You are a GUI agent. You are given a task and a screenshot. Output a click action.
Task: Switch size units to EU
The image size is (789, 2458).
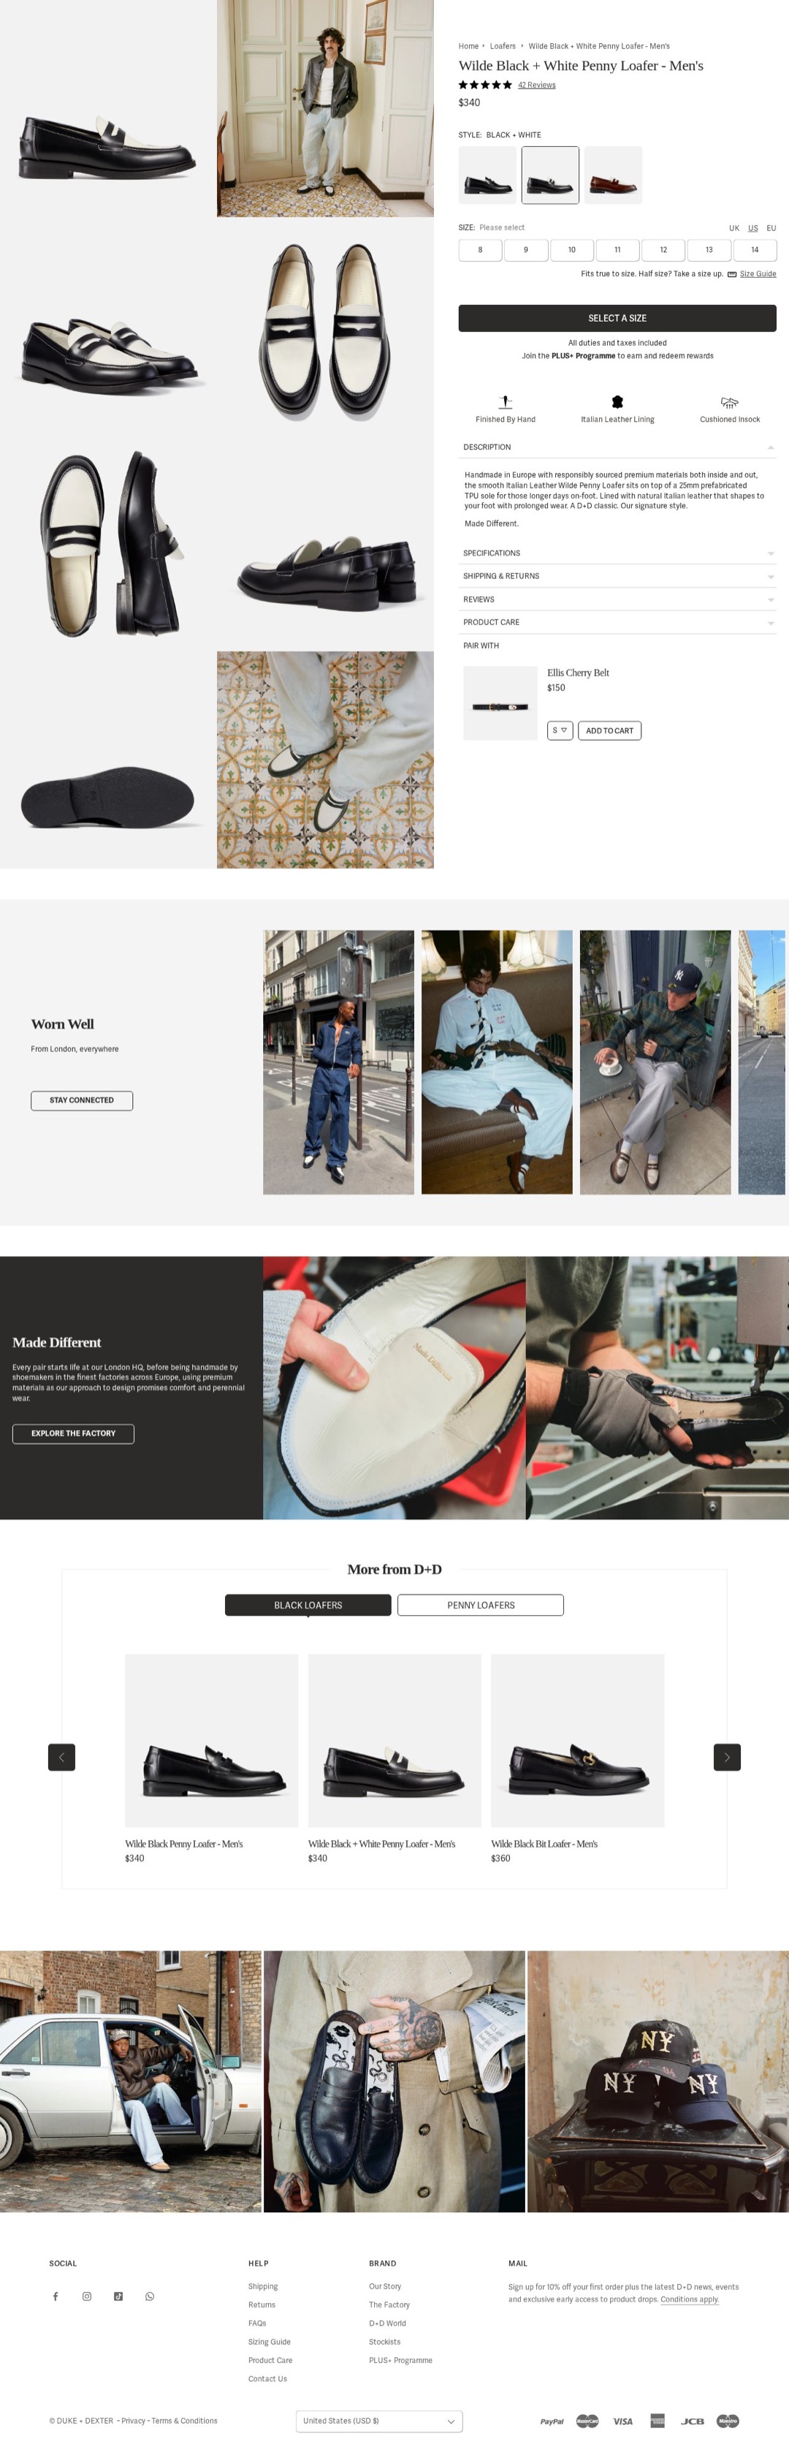(771, 228)
